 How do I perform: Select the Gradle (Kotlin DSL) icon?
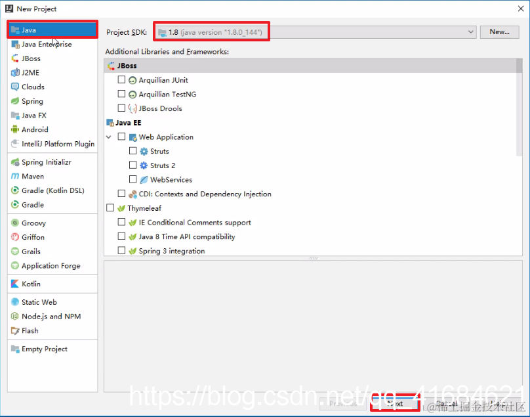click(15, 190)
